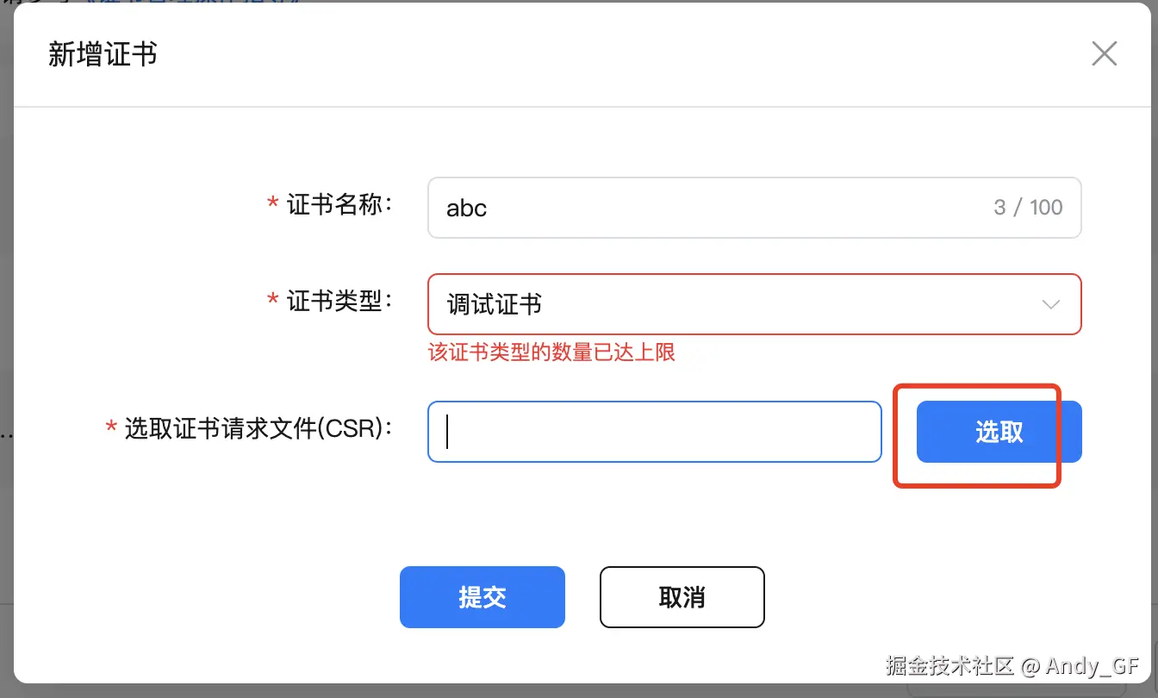Click the 新增证书 dialog title
1158x698 pixels.
point(103,54)
